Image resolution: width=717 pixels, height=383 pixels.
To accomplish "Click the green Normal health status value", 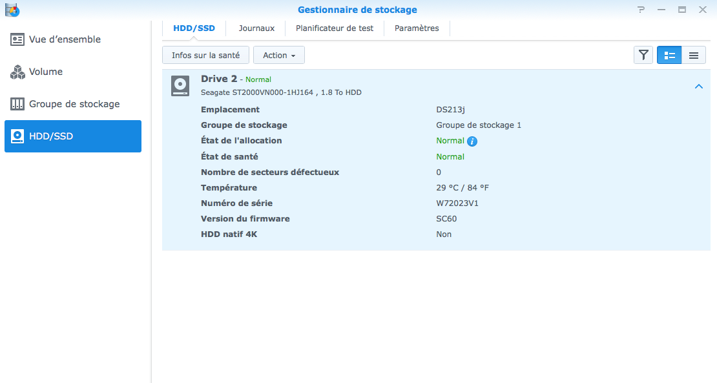I will 450,157.
